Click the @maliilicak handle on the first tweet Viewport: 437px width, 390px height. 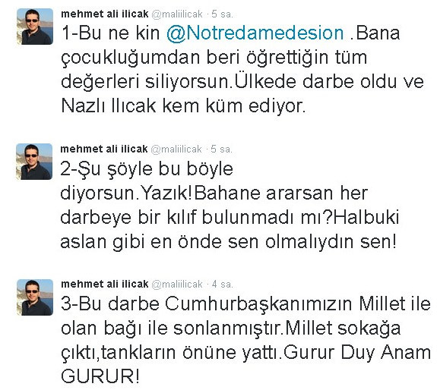(x=177, y=14)
